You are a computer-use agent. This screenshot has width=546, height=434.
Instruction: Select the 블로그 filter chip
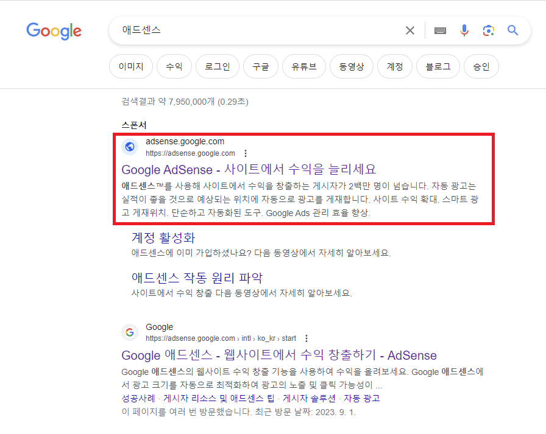pos(438,66)
